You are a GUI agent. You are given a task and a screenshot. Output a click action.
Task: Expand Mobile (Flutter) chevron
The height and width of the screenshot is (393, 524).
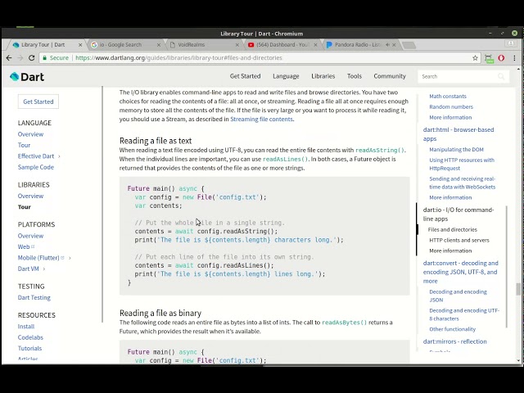70,258
